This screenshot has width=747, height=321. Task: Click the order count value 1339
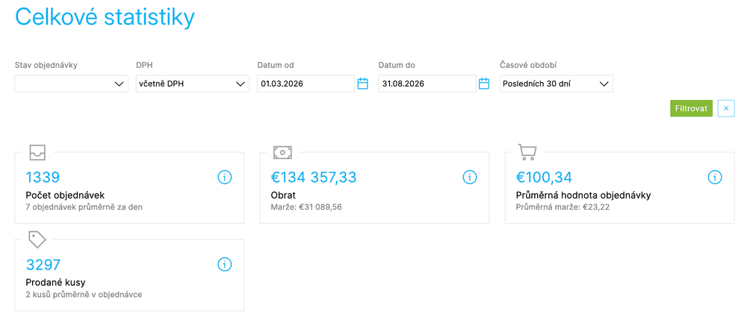43,178
